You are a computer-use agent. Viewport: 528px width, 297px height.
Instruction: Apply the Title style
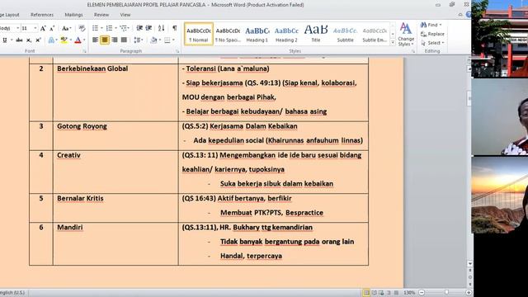(x=316, y=34)
